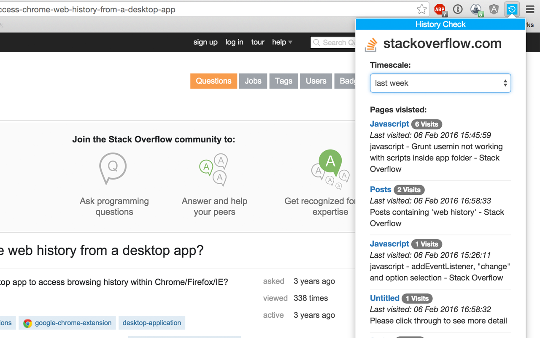This screenshot has width=540, height=338.
Task: Click the question title about web history
Action: [102, 251]
